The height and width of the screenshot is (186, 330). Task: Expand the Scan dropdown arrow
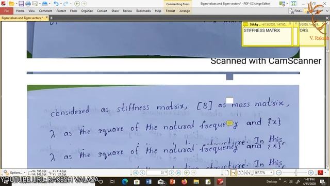[x=49, y=4]
